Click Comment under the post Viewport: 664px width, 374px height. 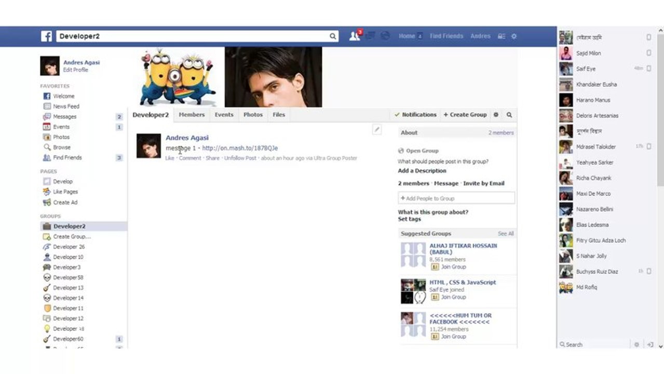190,158
